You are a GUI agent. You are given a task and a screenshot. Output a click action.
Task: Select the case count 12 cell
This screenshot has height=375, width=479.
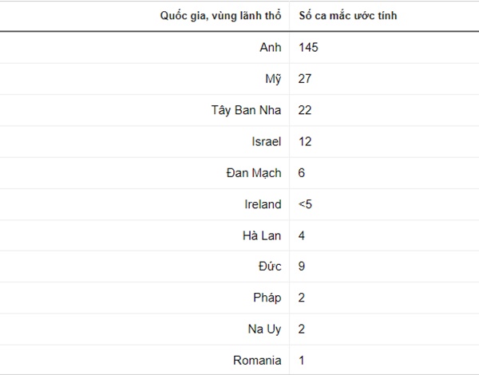coord(305,141)
